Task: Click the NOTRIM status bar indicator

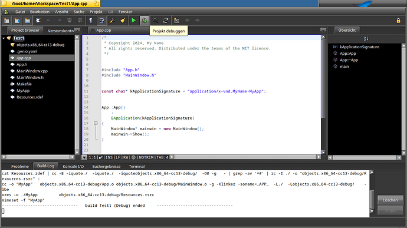Action: coord(146,157)
